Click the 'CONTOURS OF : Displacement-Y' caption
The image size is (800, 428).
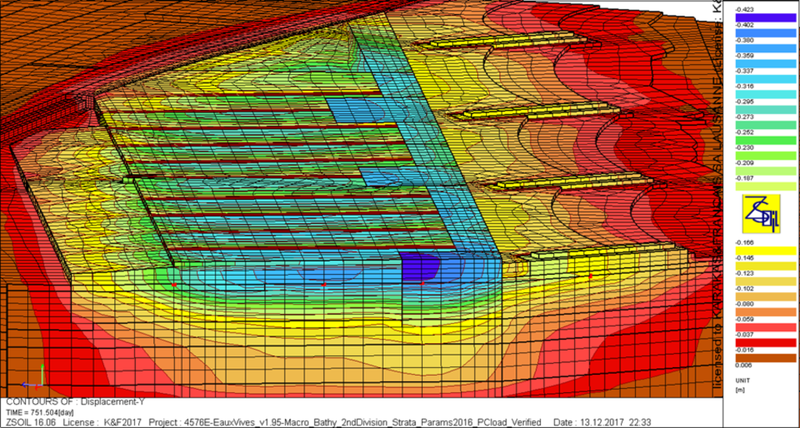click(x=75, y=402)
